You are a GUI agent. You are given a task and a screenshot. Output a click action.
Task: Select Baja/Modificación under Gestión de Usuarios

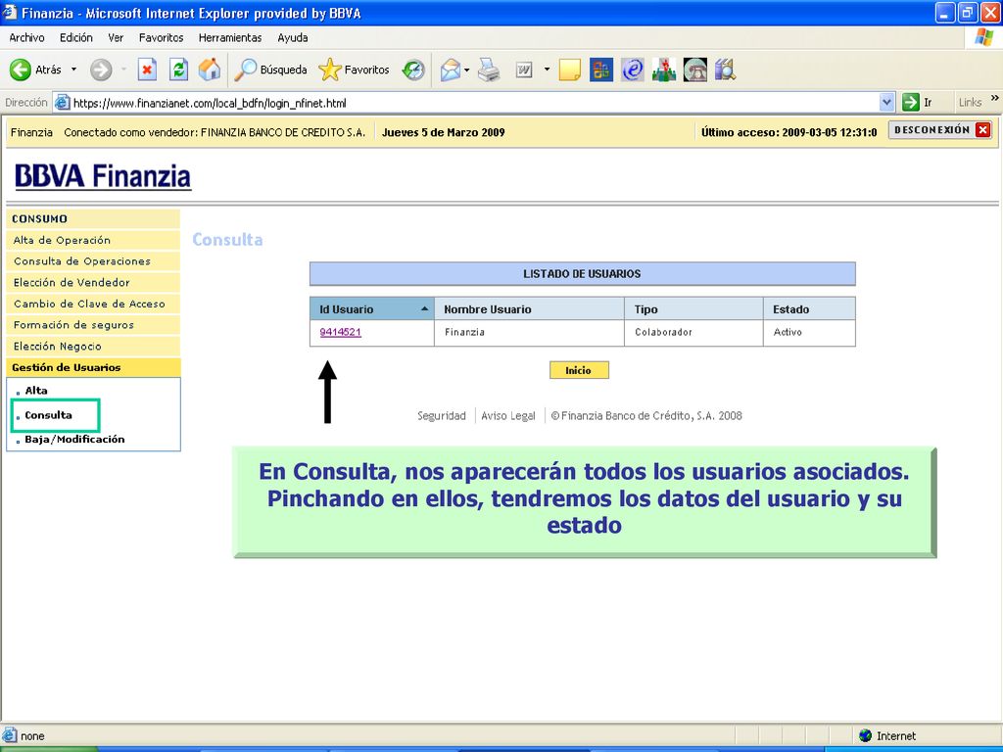pyautogui.click(x=74, y=440)
